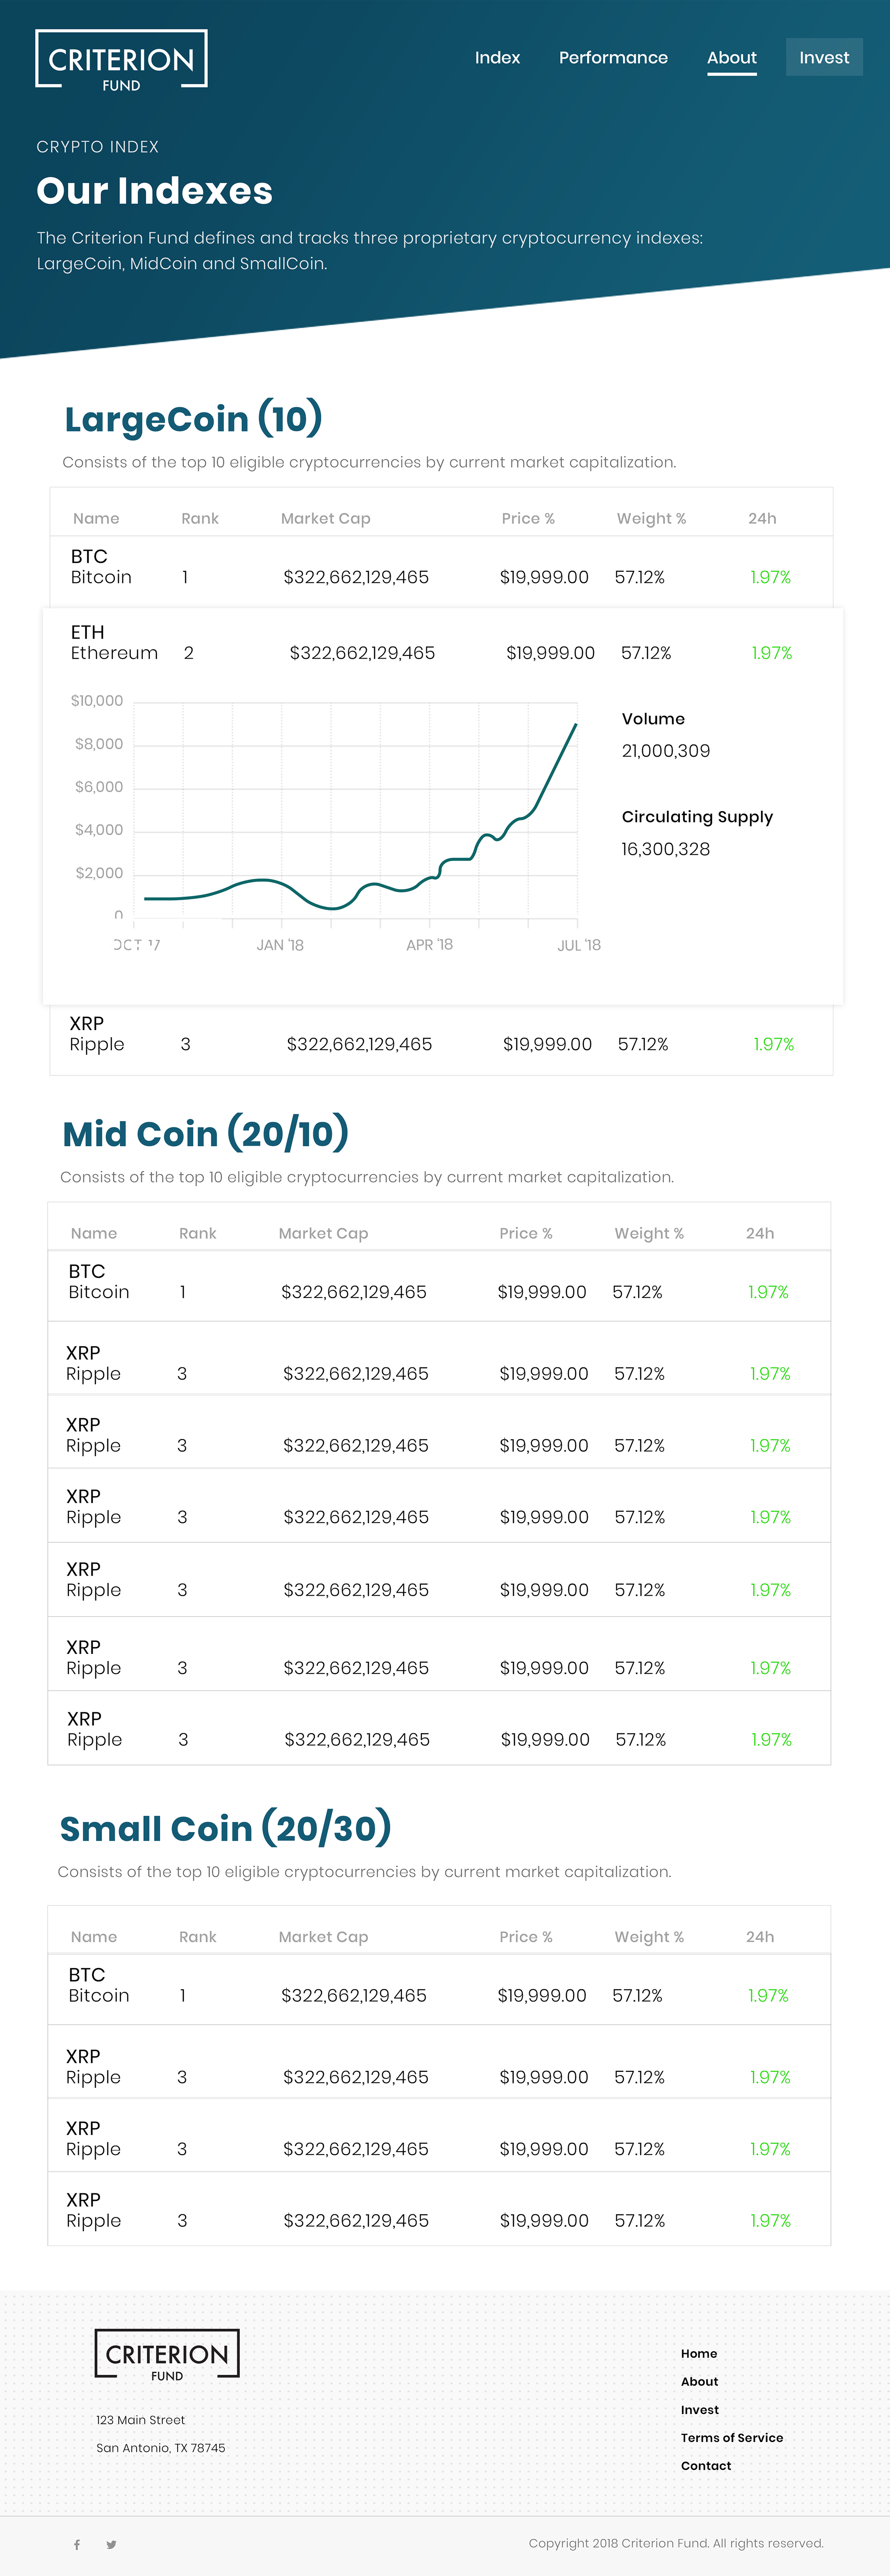Click the footer's Invest link
This screenshot has width=890, height=2576.
click(699, 2409)
